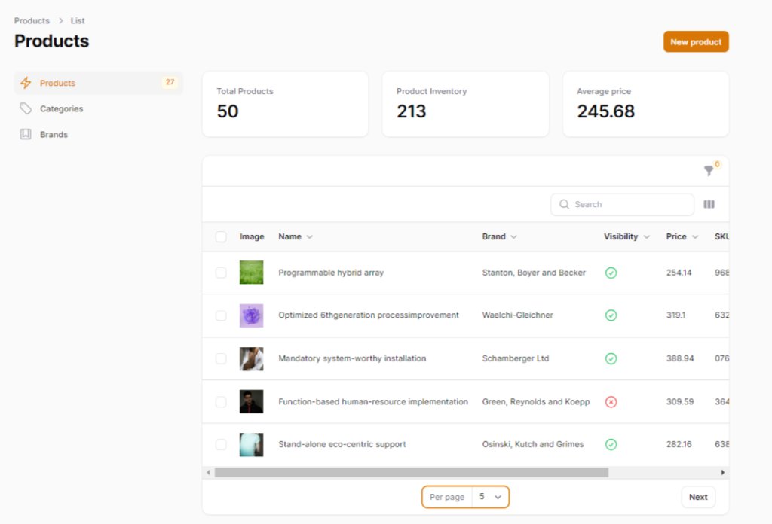Click brand Stanton, Boyer and Becker
This screenshot has height=524, width=772.
534,273
